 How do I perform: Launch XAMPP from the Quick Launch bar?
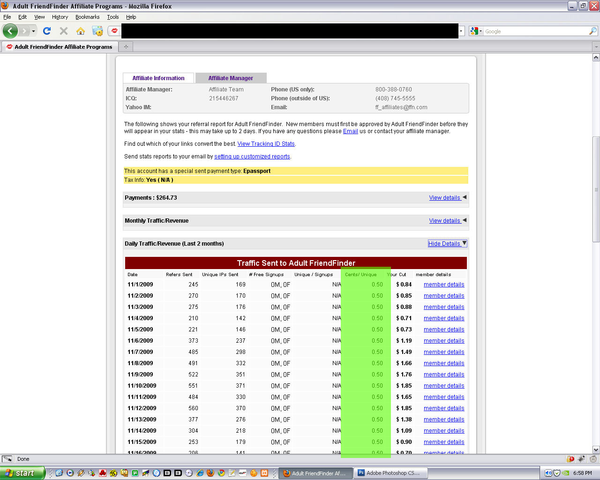click(x=264, y=473)
